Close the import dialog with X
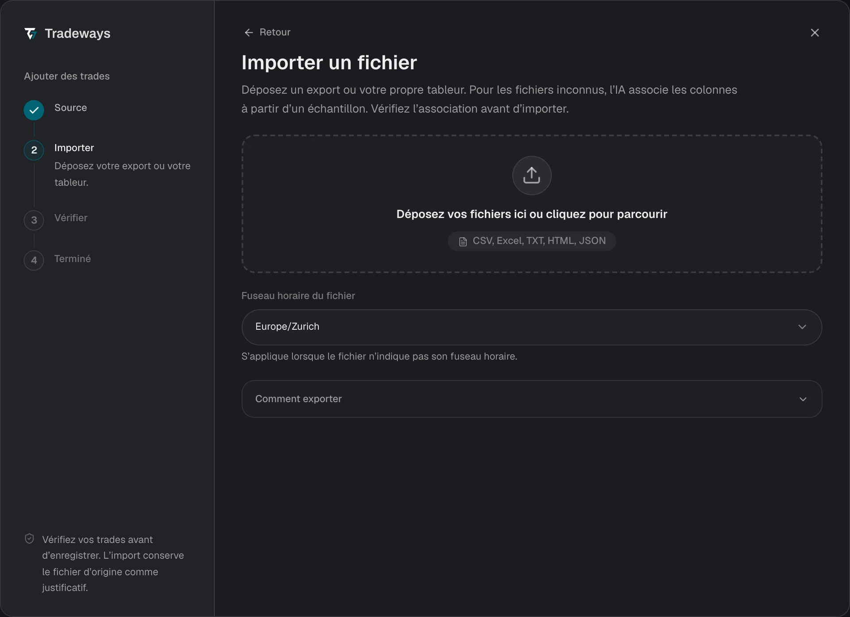This screenshot has width=850, height=617. [x=815, y=33]
